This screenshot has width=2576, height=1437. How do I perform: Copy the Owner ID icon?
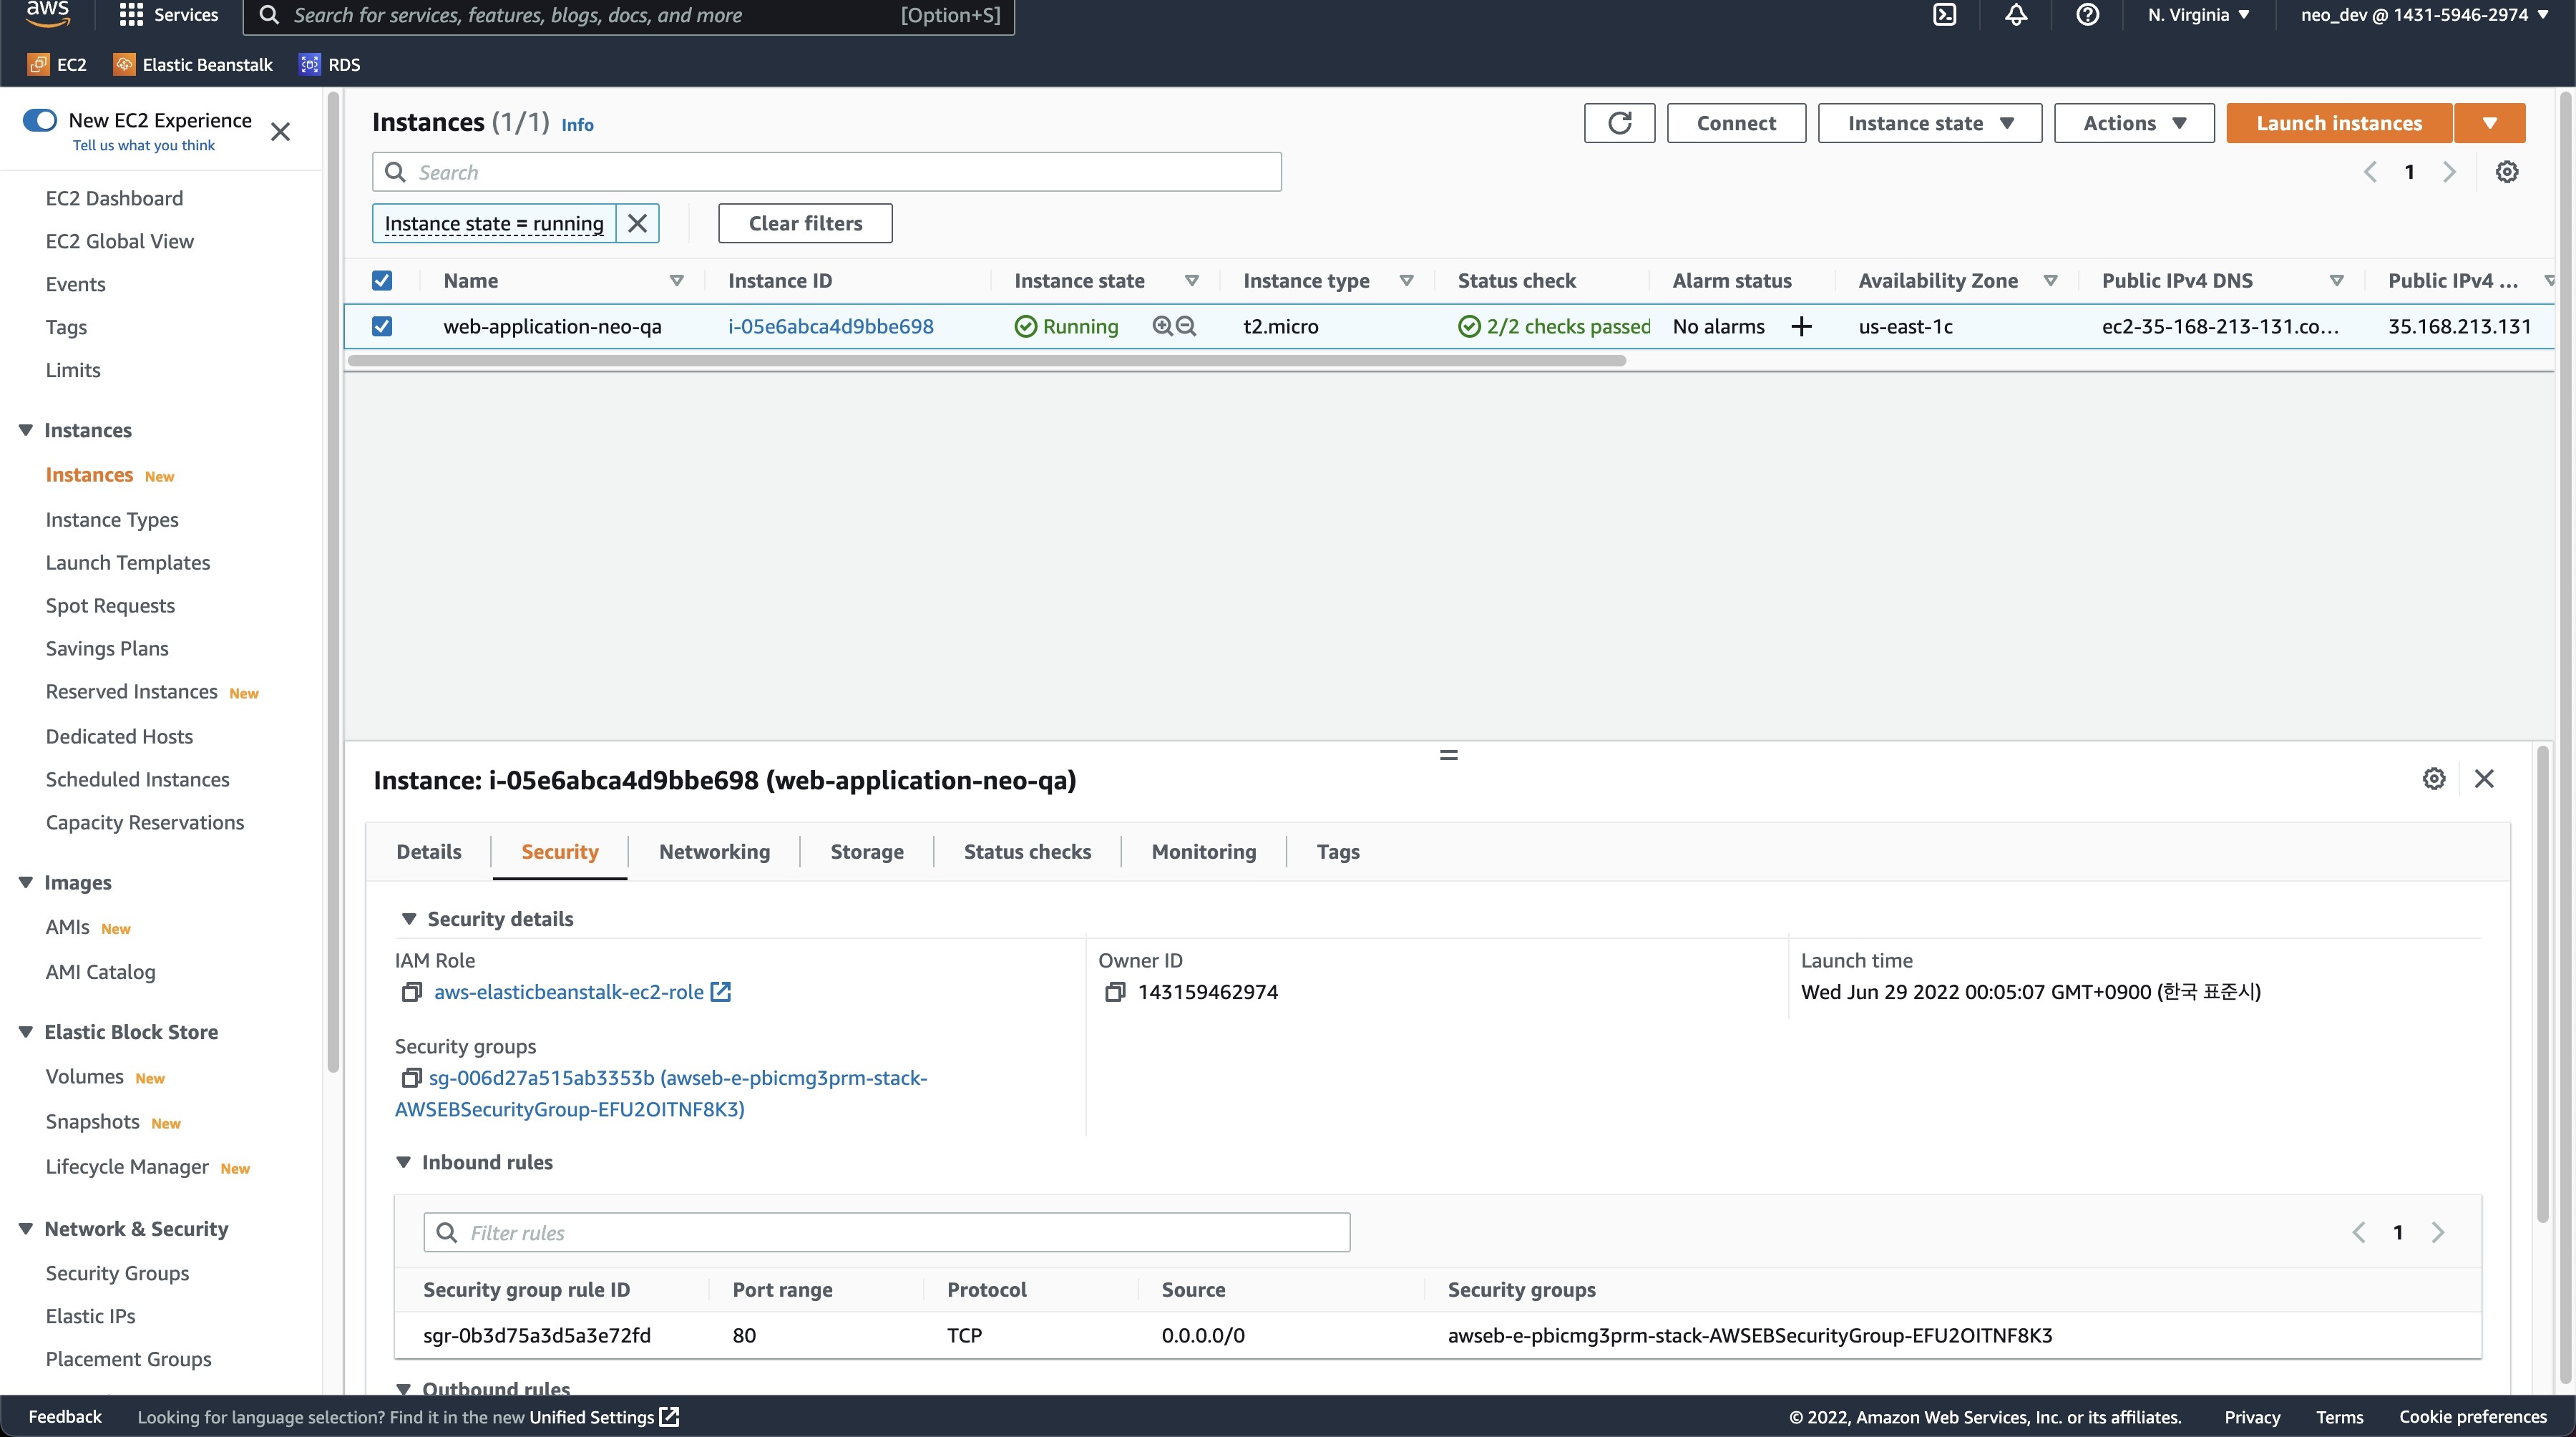click(1115, 992)
